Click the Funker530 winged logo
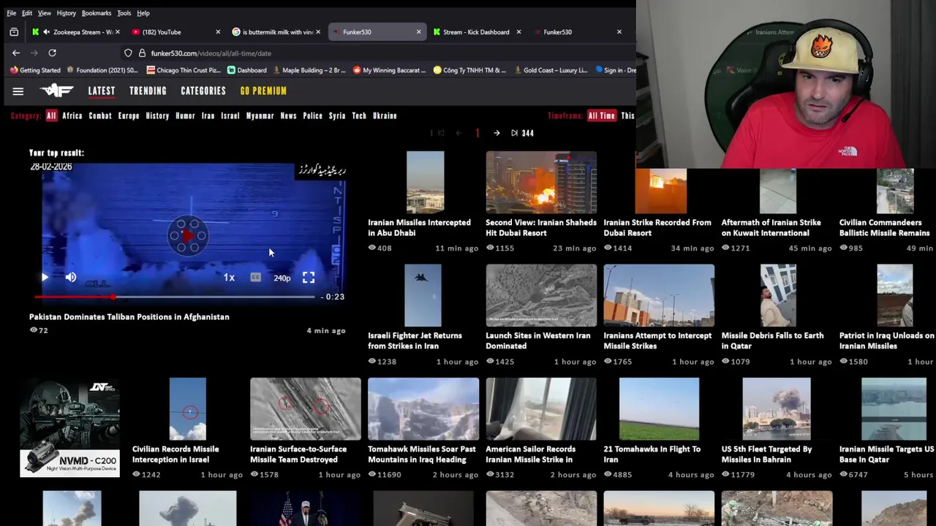This screenshot has height=526, width=936. [x=56, y=91]
